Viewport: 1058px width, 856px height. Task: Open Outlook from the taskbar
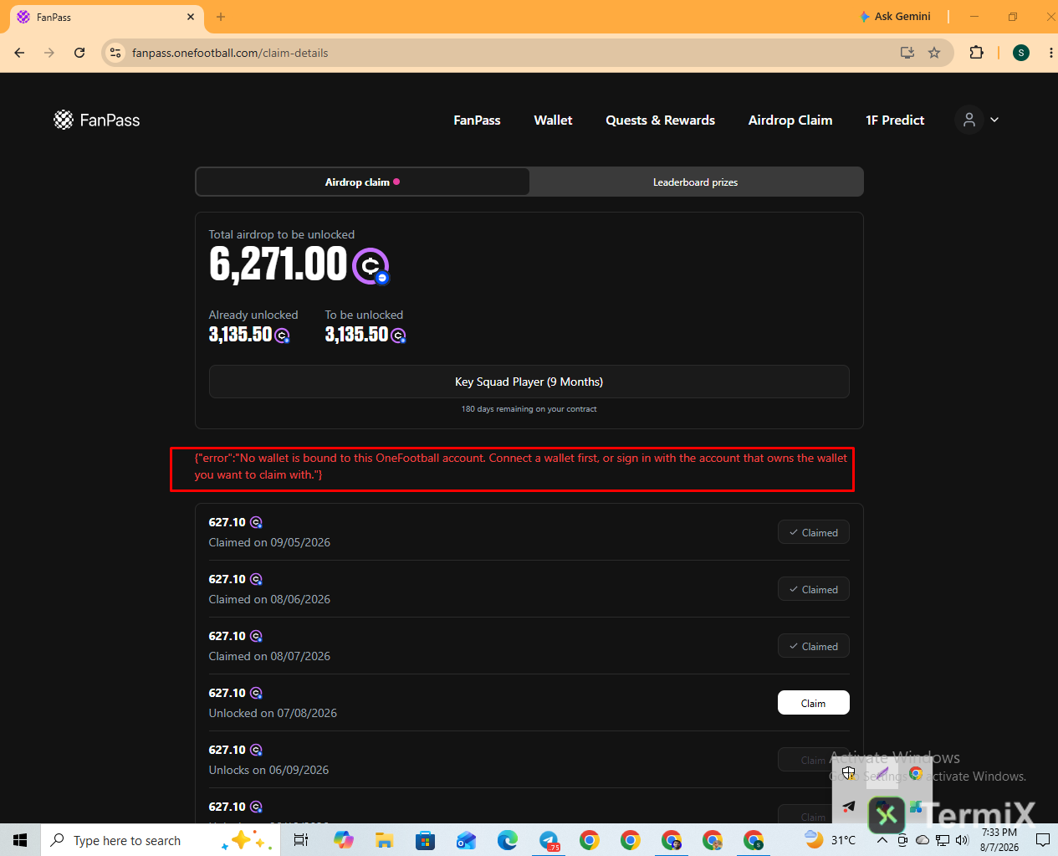tap(466, 840)
